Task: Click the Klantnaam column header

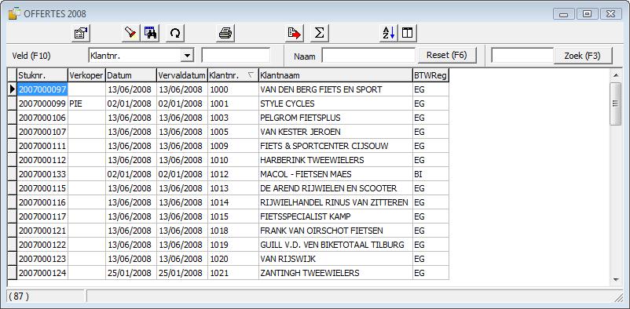Action: [335, 75]
